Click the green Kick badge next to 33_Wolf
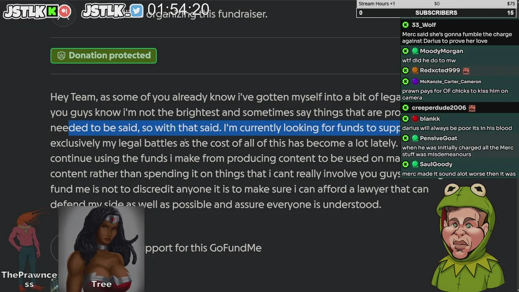 click(x=405, y=25)
